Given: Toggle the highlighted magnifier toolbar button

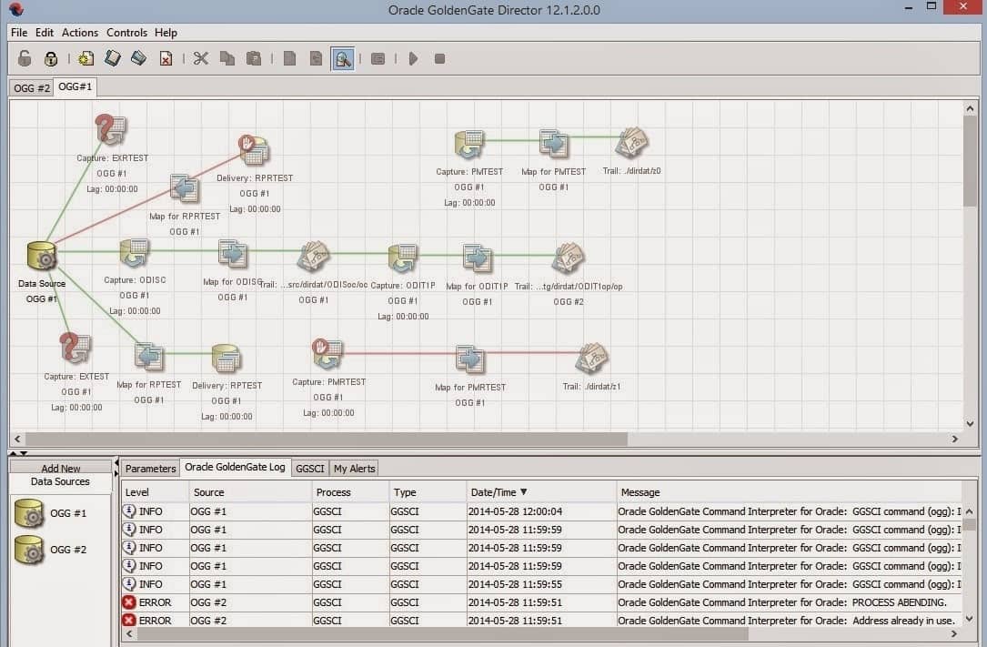Looking at the screenshot, I should coord(342,58).
